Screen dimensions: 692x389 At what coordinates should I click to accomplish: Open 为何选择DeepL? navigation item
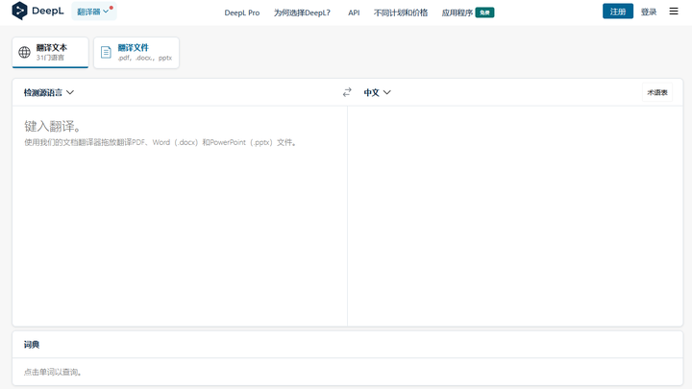tap(302, 12)
